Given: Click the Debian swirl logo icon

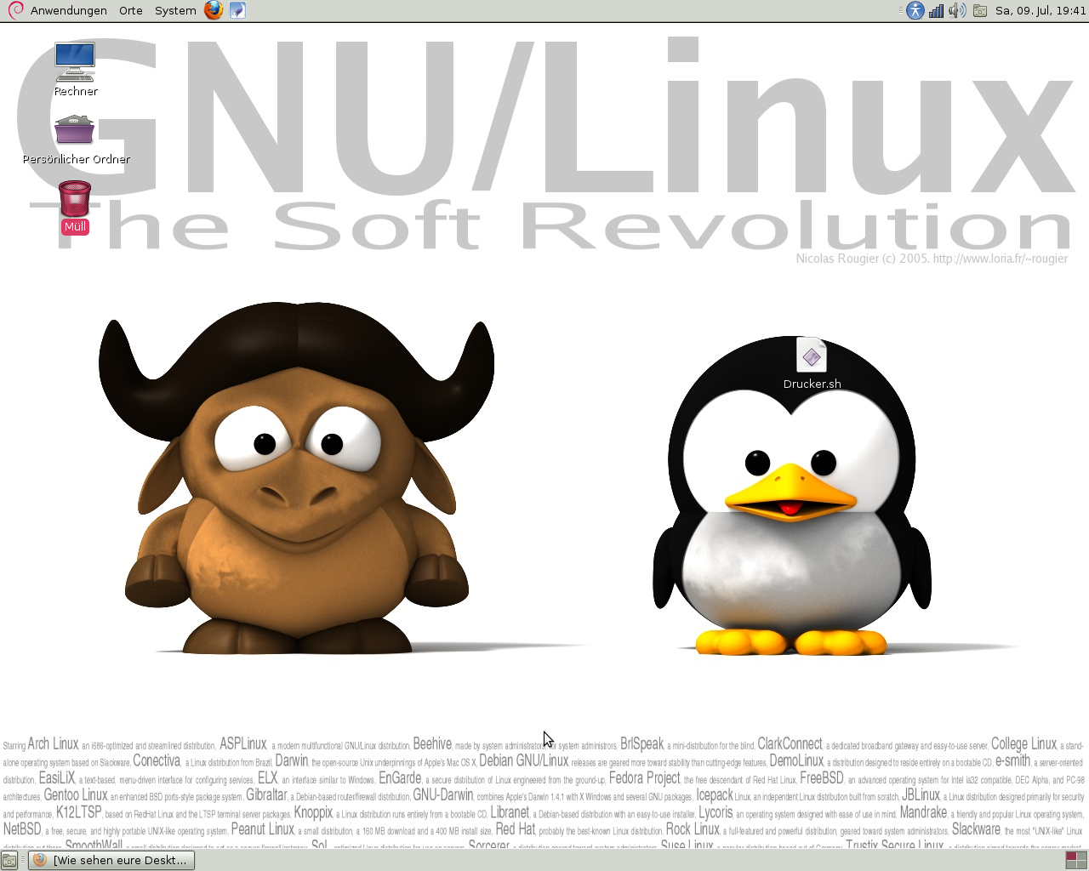Looking at the screenshot, I should click(14, 10).
